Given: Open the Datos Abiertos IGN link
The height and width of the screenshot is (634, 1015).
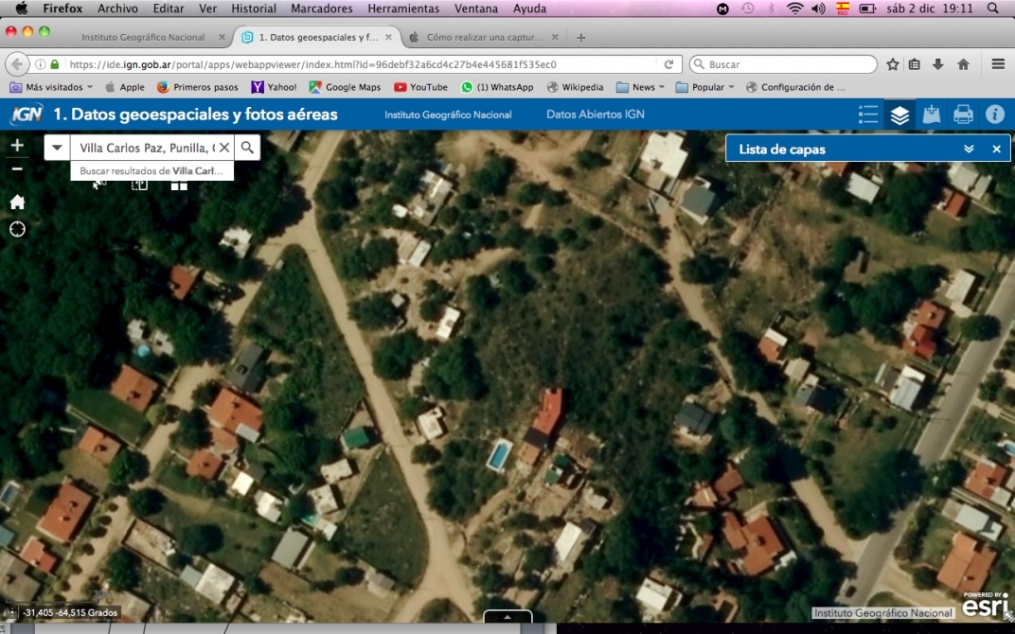Looking at the screenshot, I should (x=595, y=114).
